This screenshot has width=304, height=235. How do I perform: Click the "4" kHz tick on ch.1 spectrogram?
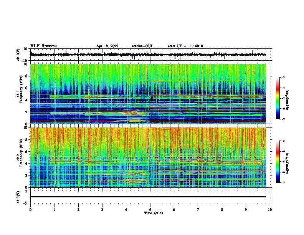click(x=27, y=100)
